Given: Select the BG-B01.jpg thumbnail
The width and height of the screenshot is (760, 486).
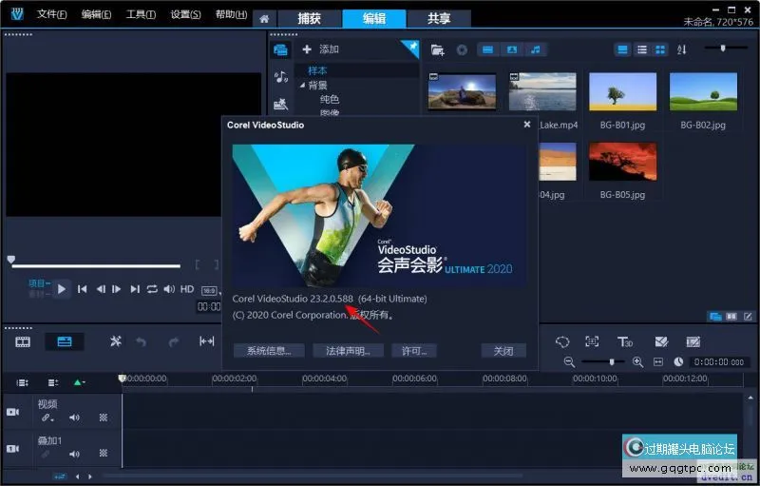Looking at the screenshot, I should (622, 92).
